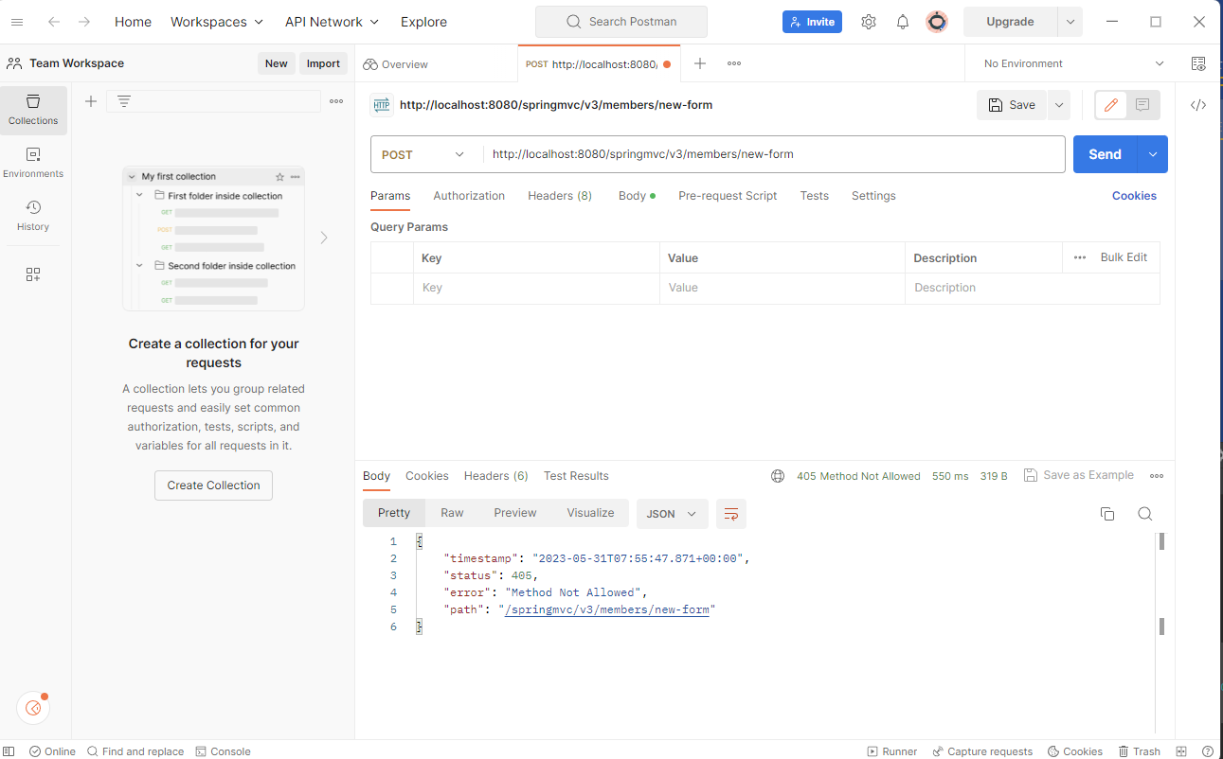Open the Tests tab

click(x=815, y=196)
